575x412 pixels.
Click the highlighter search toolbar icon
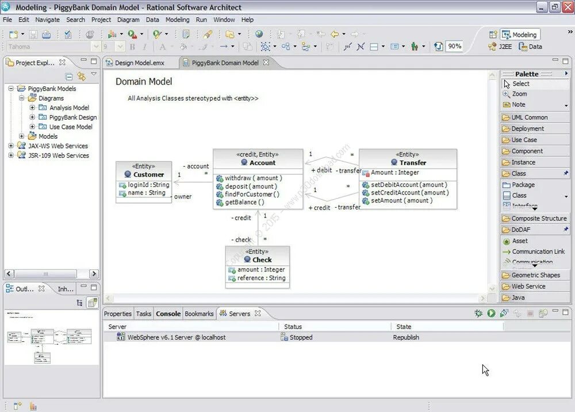pos(208,35)
